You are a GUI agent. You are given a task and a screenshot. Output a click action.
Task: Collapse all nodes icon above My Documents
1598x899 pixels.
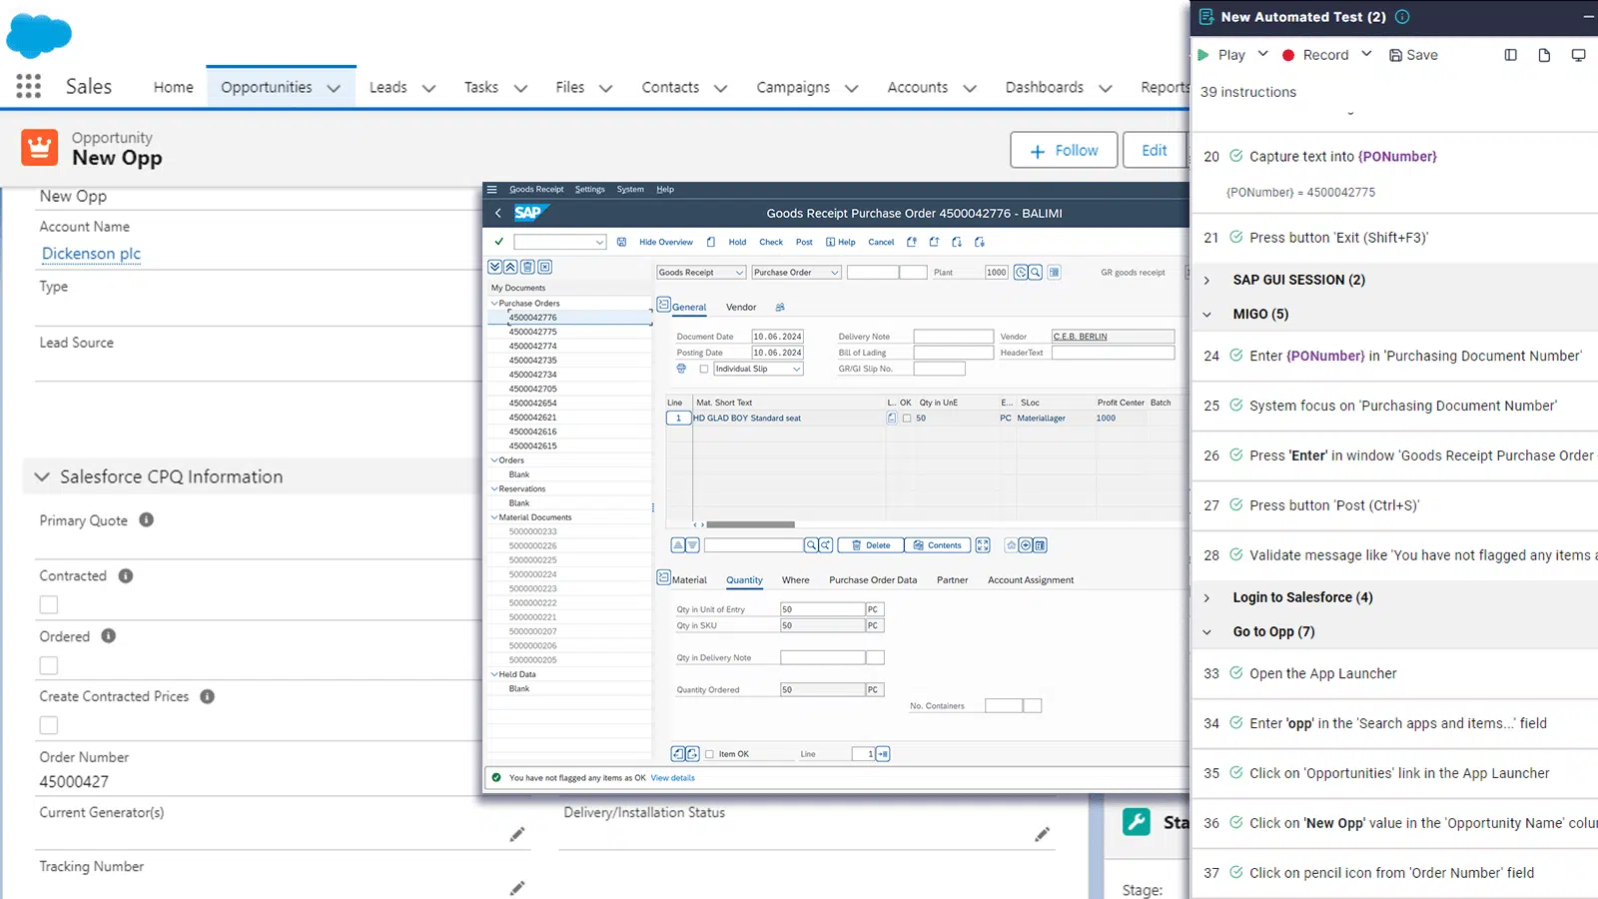pos(510,267)
